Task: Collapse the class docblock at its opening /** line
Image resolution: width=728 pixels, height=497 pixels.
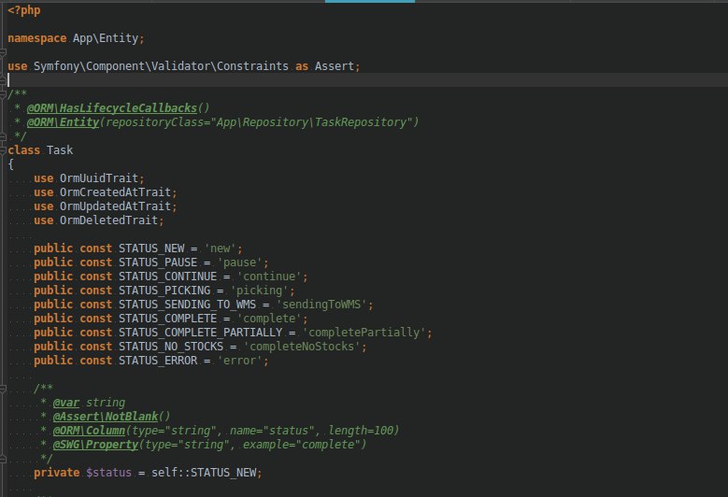Action: [3, 94]
